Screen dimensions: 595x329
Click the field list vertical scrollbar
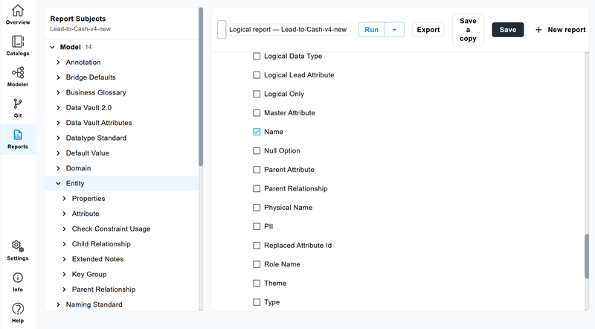(x=587, y=257)
